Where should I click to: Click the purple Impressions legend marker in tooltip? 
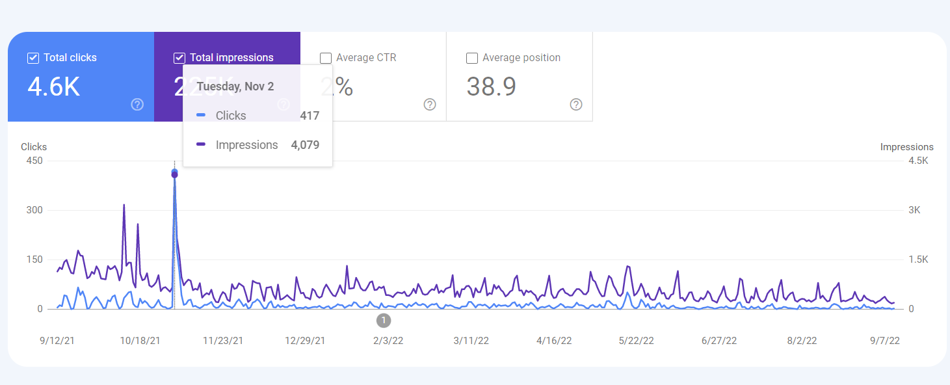202,144
